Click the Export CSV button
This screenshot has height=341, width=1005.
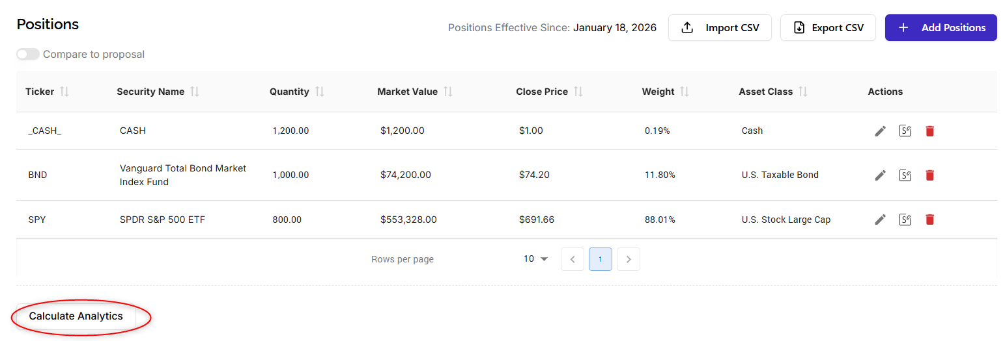coord(828,28)
